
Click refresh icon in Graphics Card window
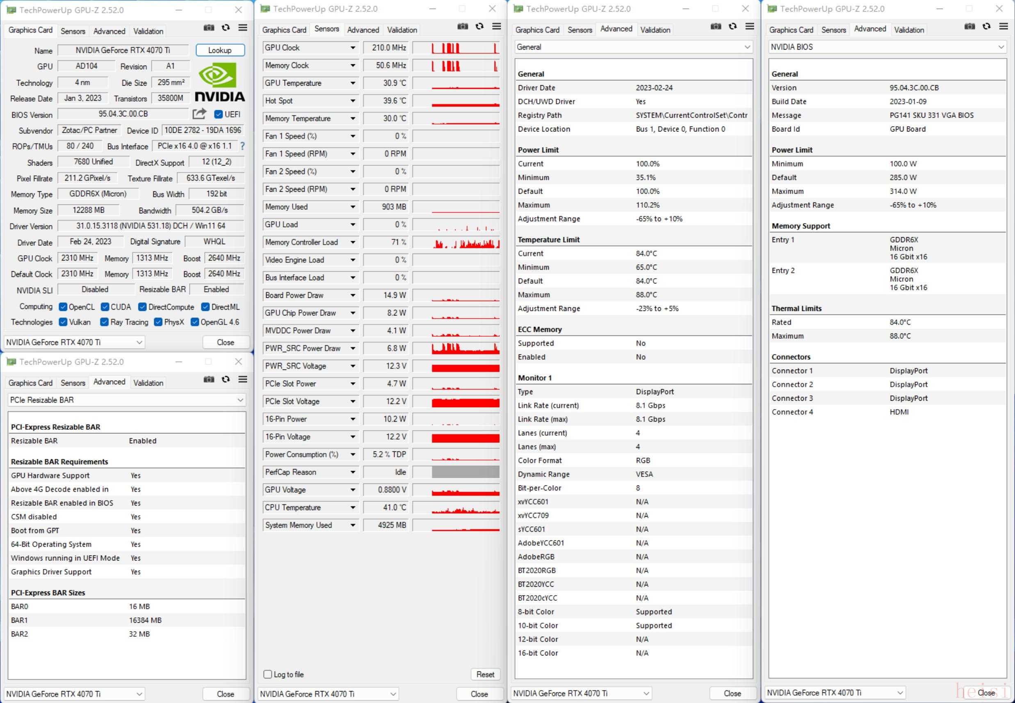click(226, 28)
